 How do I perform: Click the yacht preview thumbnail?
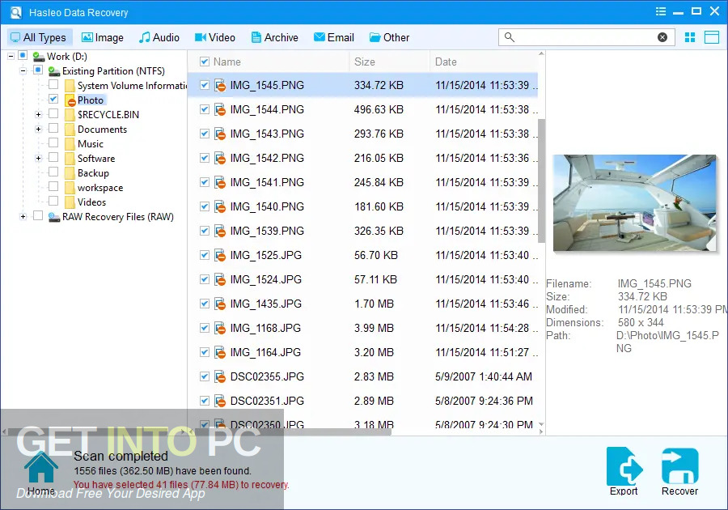pos(635,203)
